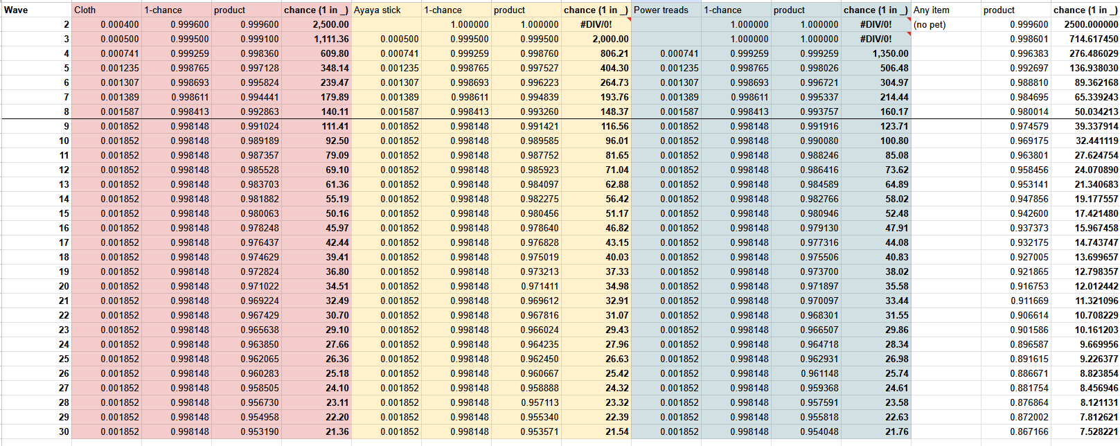Click the cell showing "714.617450"
1120x446 pixels.
tap(1085, 39)
